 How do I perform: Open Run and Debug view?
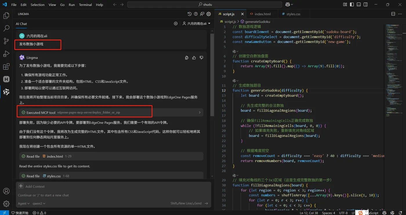[6, 54]
